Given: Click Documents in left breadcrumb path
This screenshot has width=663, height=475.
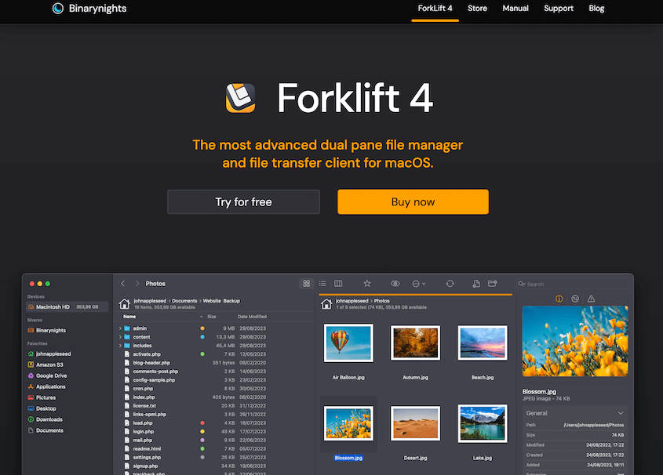Looking at the screenshot, I should tap(184, 301).
